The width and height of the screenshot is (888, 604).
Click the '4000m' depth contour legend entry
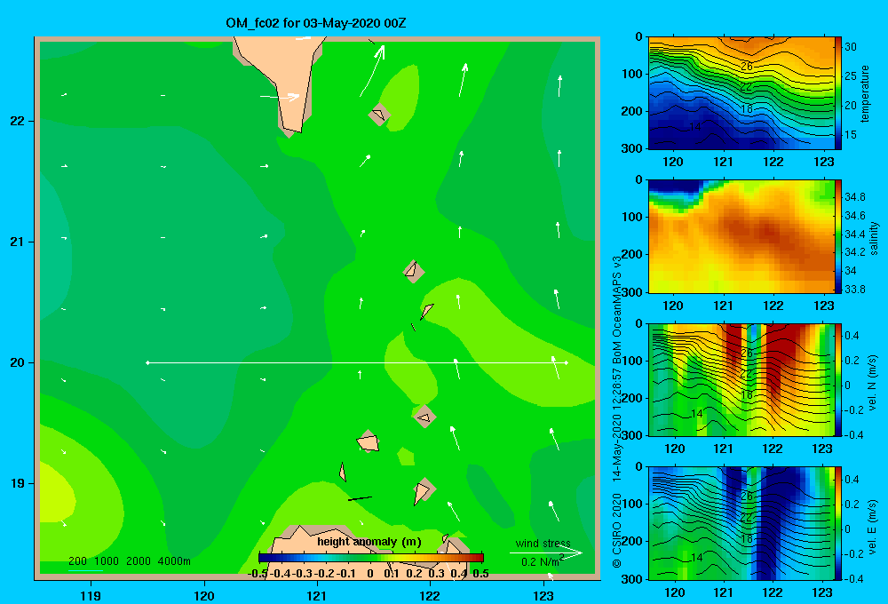(174, 561)
